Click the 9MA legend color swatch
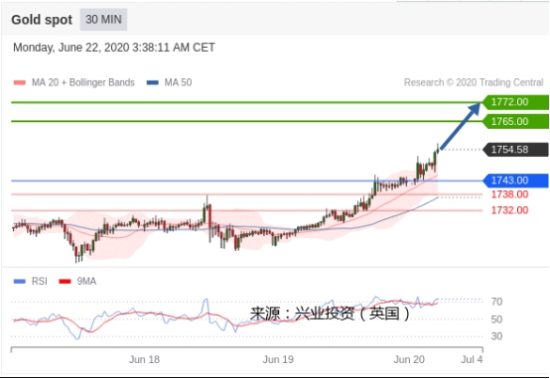The image size is (550, 379). pos(65,281)
